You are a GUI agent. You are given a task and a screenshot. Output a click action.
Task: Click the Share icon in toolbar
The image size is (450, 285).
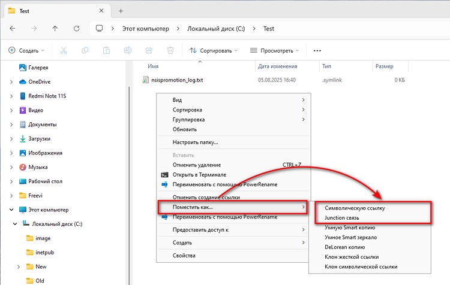[x=149, y=51]
